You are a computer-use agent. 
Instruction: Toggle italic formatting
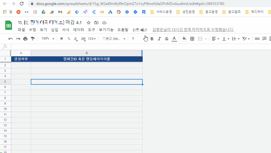(159, 39)
